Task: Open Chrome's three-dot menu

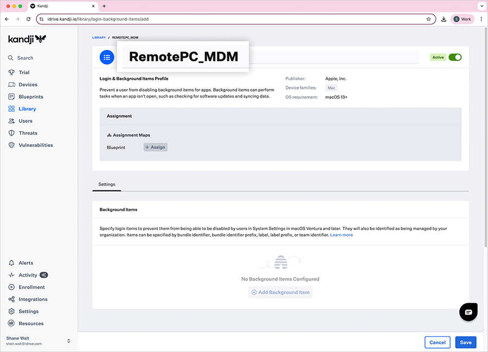Action: 481,18
